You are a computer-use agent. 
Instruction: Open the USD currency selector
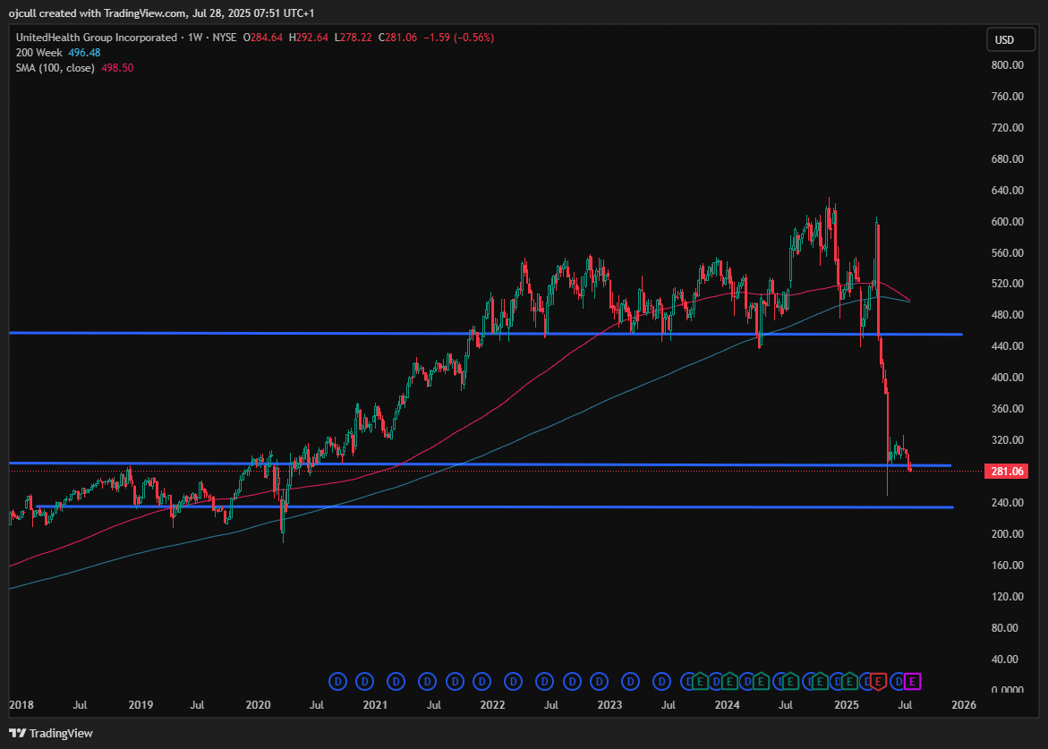click(1010, 39)
